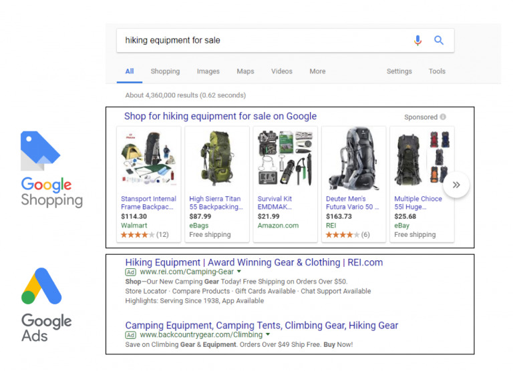Click the High Sierra Titan 55 Backpacking title

(216, 203)
